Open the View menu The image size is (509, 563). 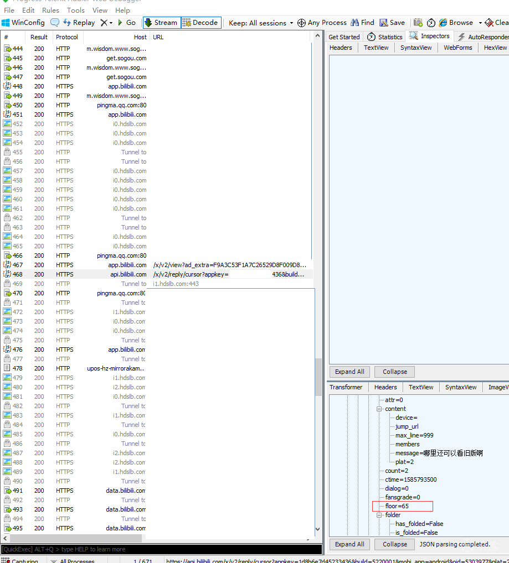click(100, 11)
